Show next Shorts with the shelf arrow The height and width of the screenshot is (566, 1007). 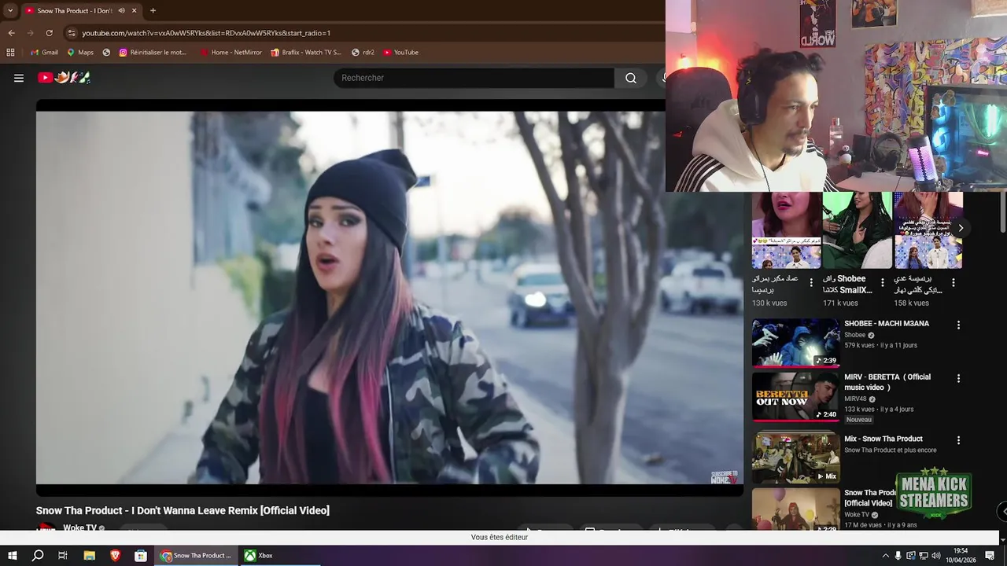coord(961,228)
